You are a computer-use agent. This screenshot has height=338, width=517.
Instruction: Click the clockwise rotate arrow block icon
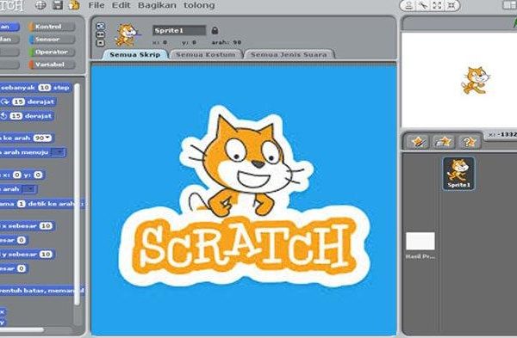coord(5,101)
